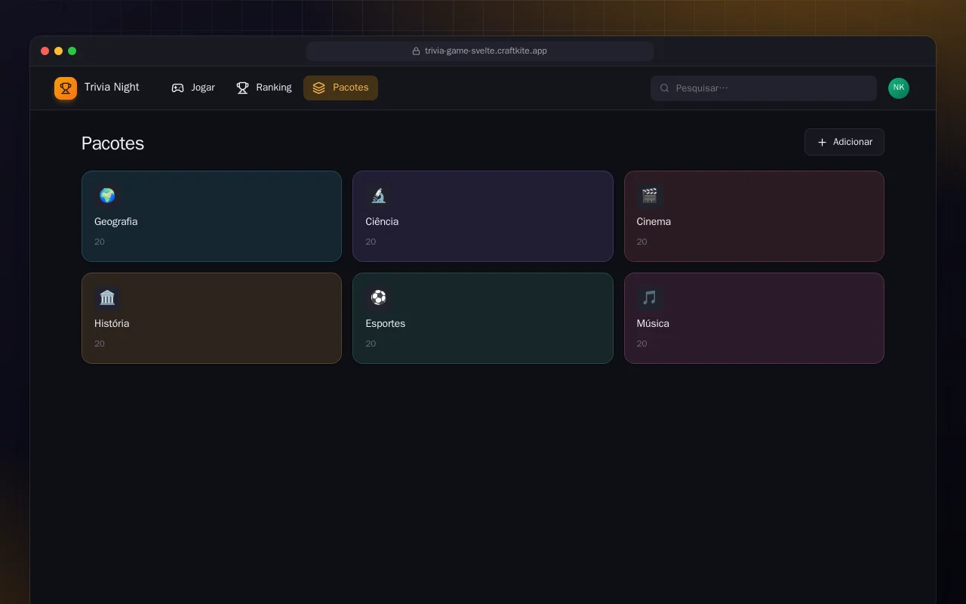Open the História pack name
This screenshot has width=966, height=604.
point(112,324)
